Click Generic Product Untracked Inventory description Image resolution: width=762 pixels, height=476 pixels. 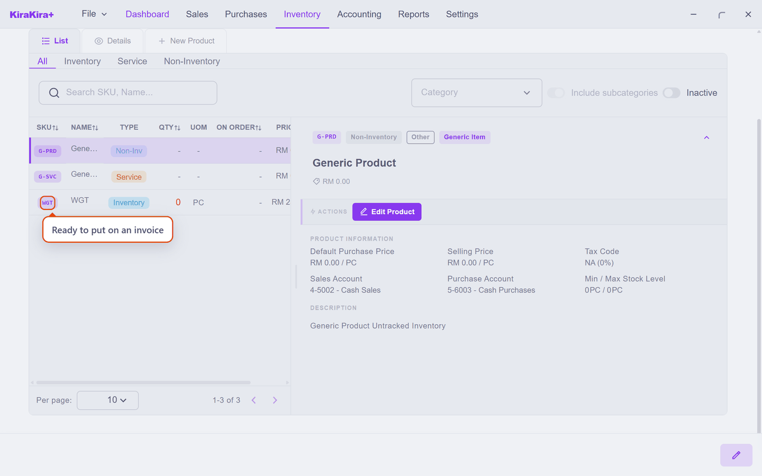click(378, 326)
